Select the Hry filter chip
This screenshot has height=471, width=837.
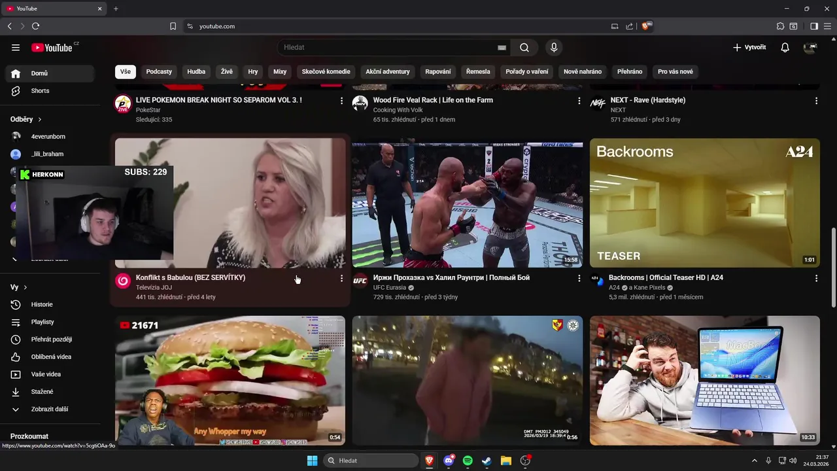[253, 71]
